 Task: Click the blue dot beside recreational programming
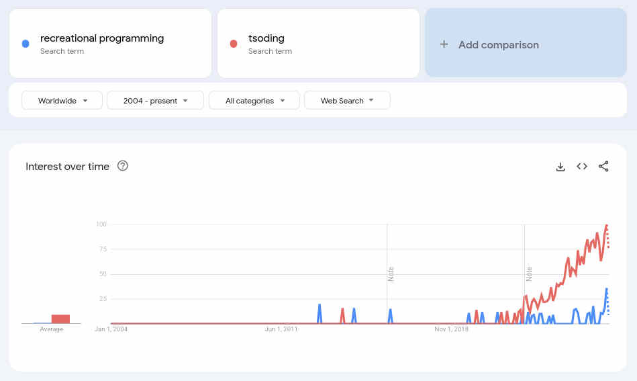pos(26,44)
